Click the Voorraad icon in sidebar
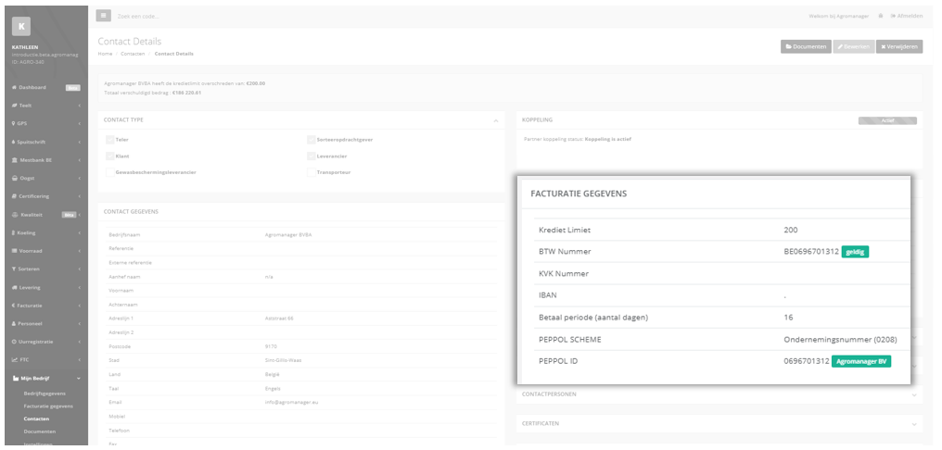The width and height of the screenshot is (942, 450). [14, 251]
